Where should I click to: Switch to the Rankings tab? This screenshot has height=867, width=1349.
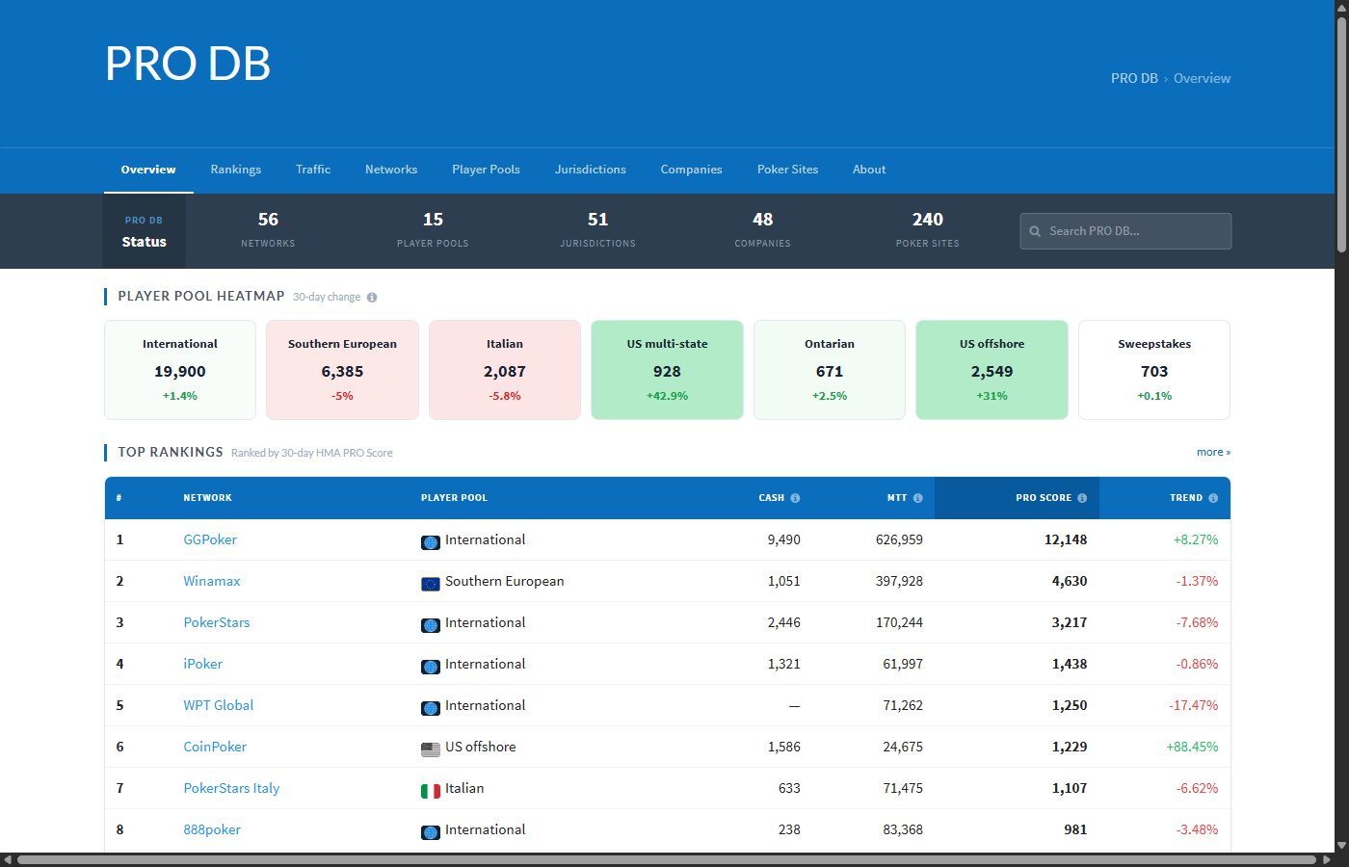point(235,170)
